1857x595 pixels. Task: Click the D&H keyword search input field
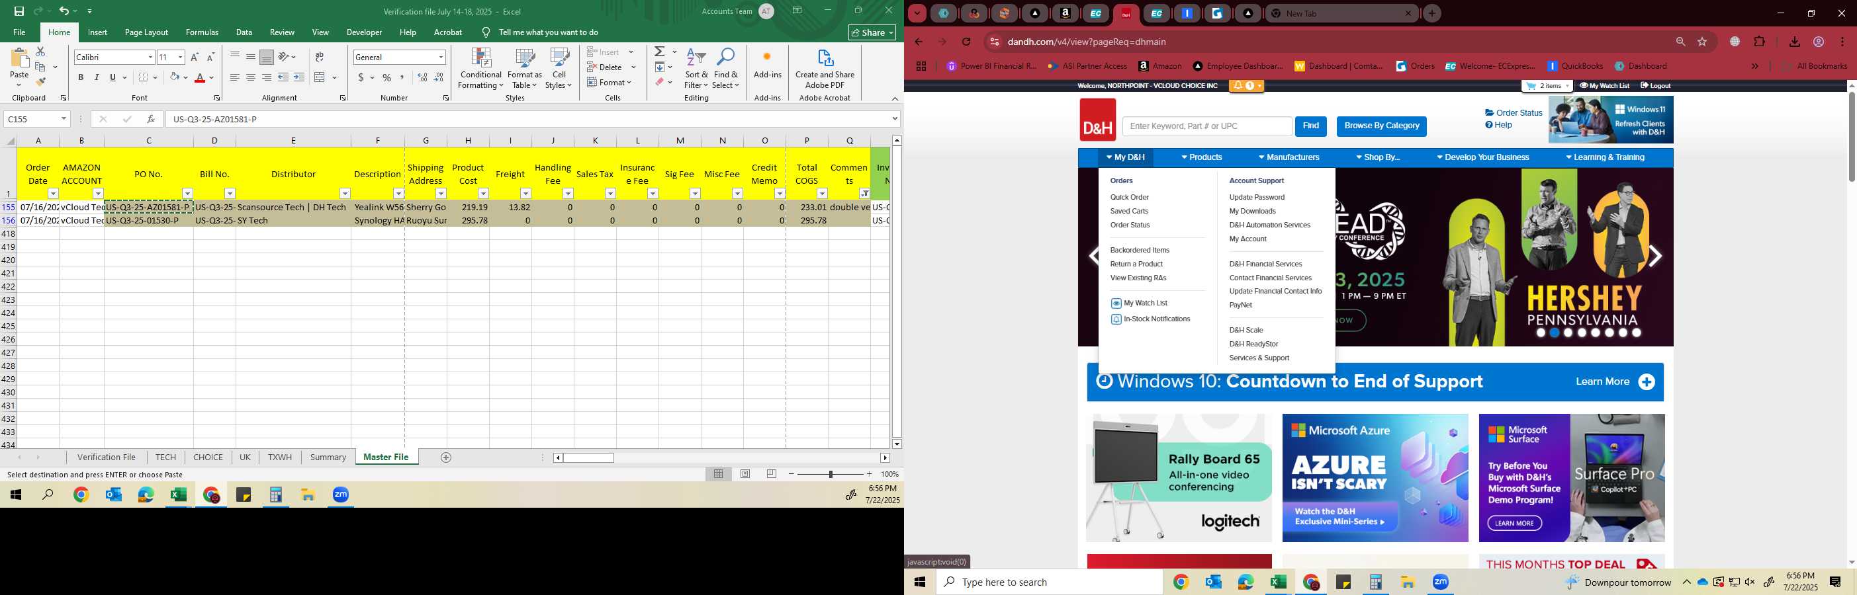(x=1206, y=126)
